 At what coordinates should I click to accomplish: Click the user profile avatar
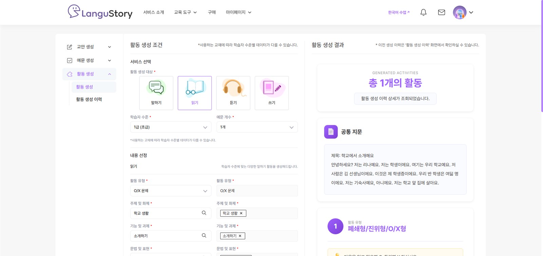tap(460, 12)
